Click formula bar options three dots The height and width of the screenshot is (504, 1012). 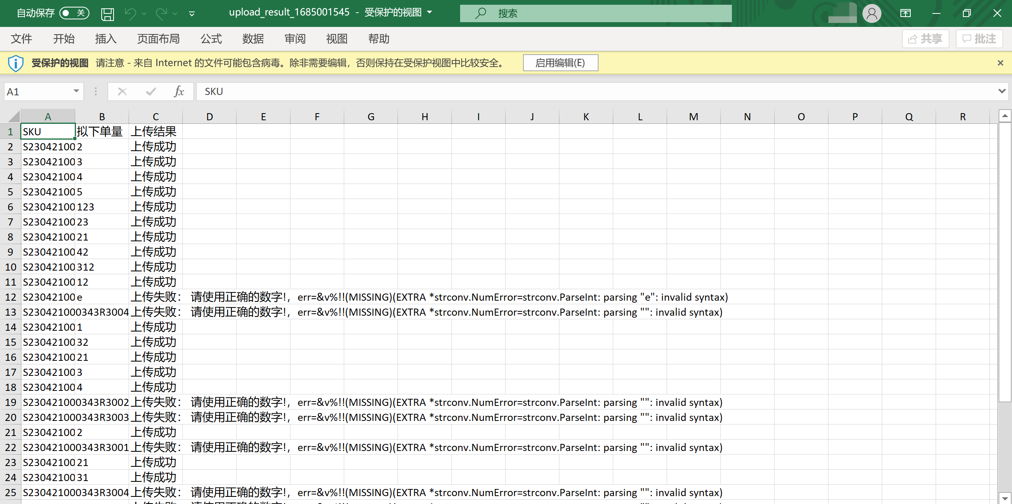(x=96, y=92)
